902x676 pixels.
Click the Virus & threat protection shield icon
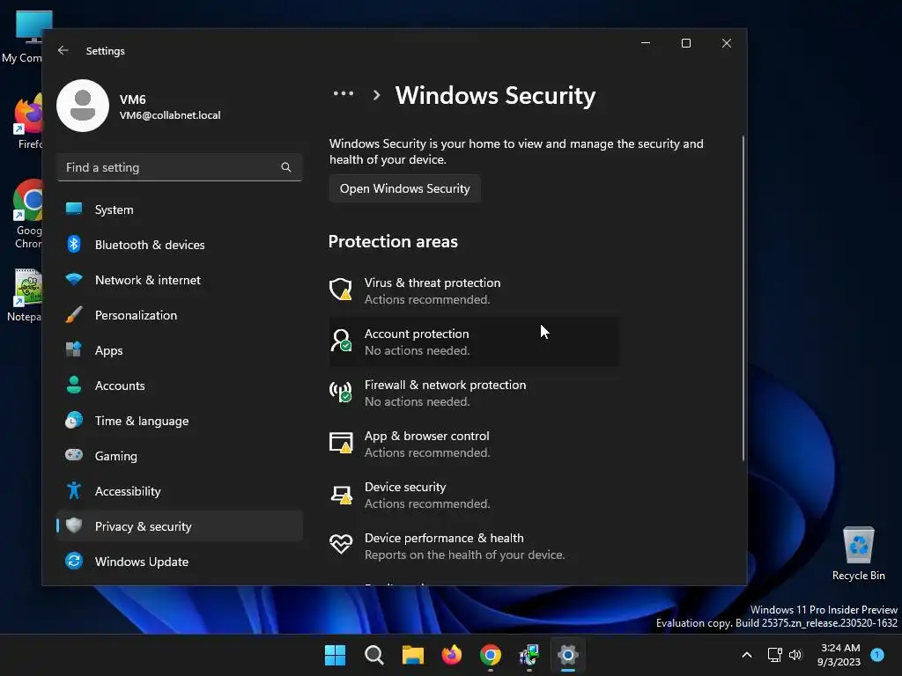341,290
